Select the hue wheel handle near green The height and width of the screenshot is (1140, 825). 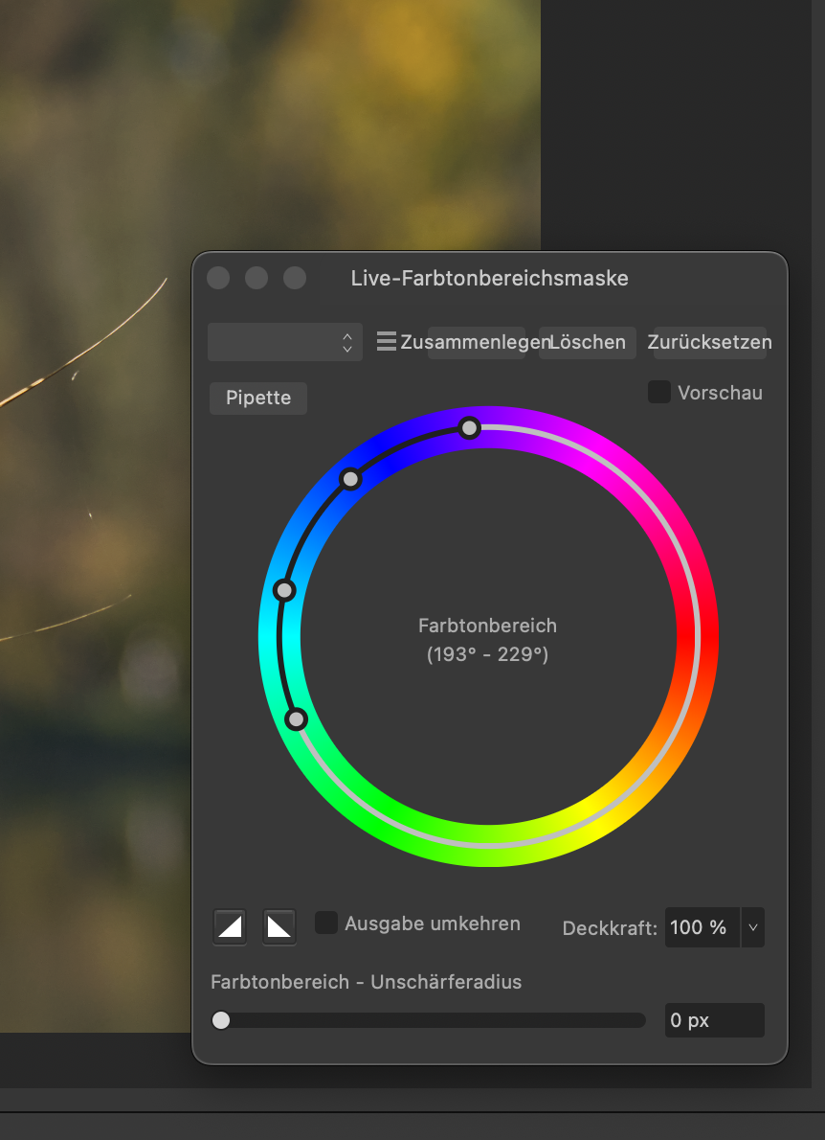click(x=296, y=719)
